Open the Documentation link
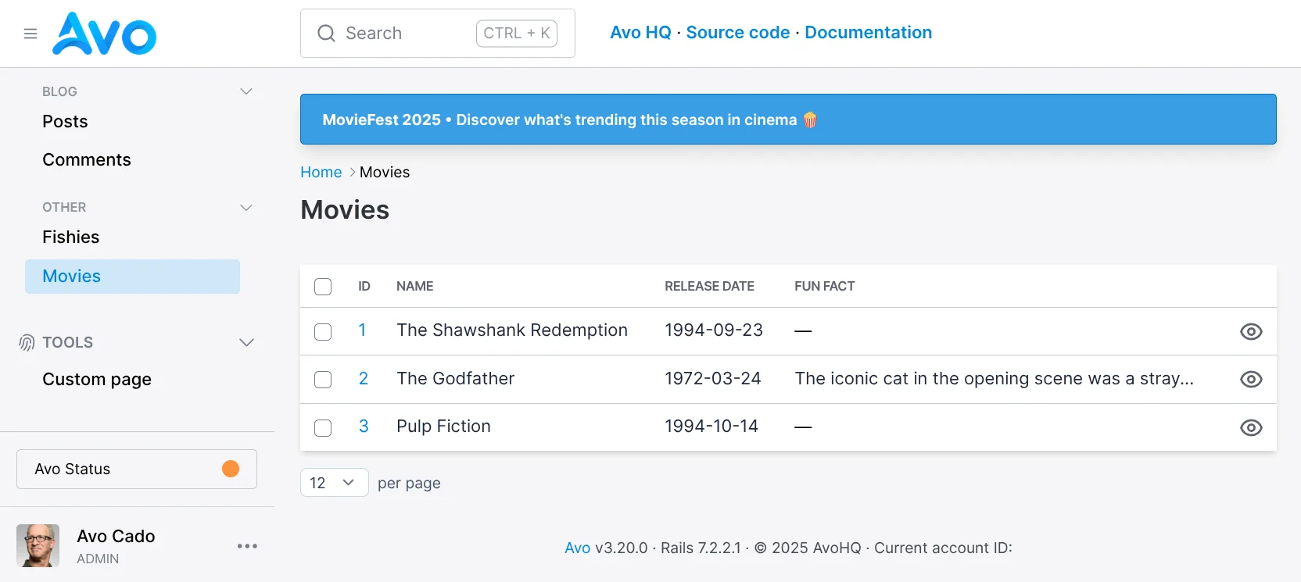Screen dimensions: 1301x582 868,33
